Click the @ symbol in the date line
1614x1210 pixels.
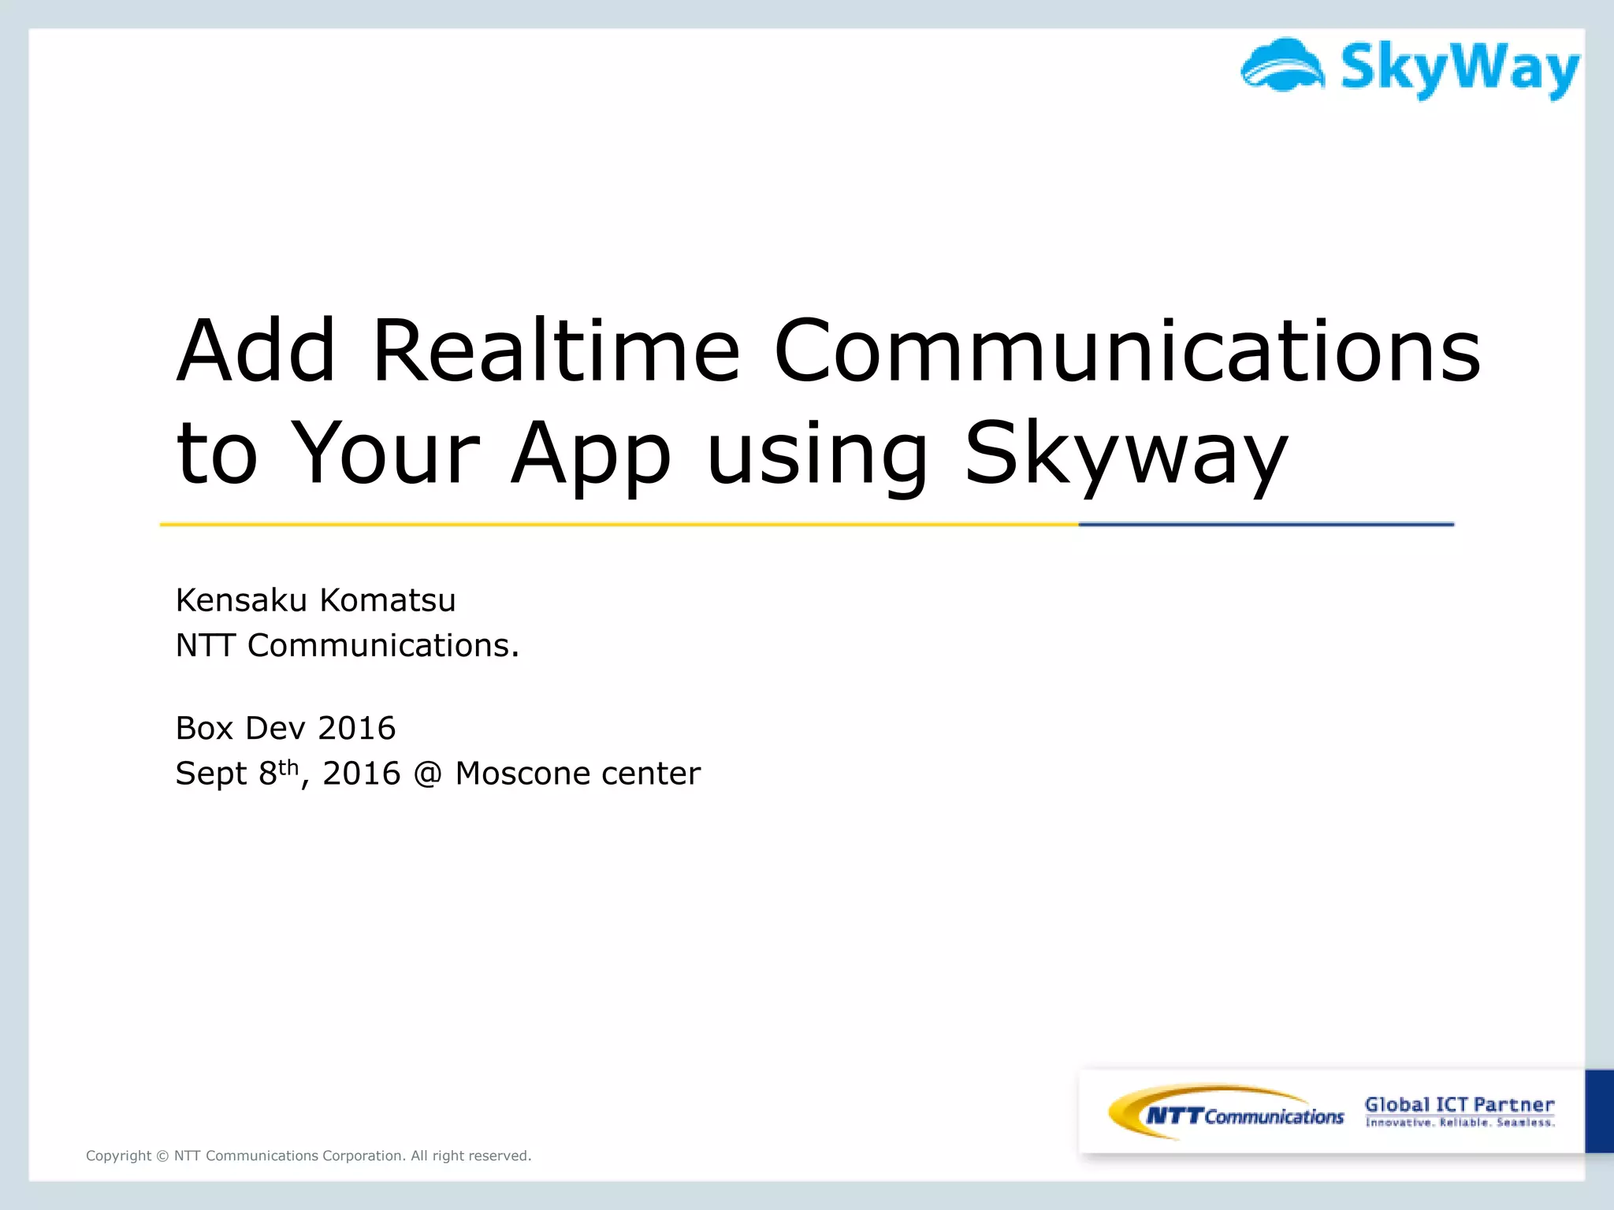[427, 774]
